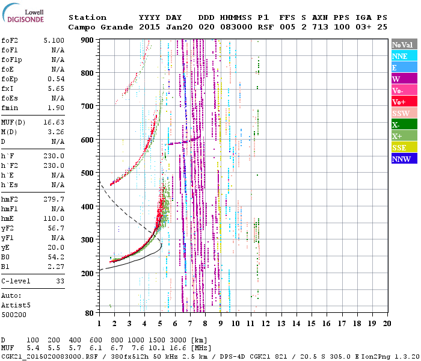This screenshot has width=421, height=361.
Task: Click the yF2 value 56.7
Action: click(56, 228)
